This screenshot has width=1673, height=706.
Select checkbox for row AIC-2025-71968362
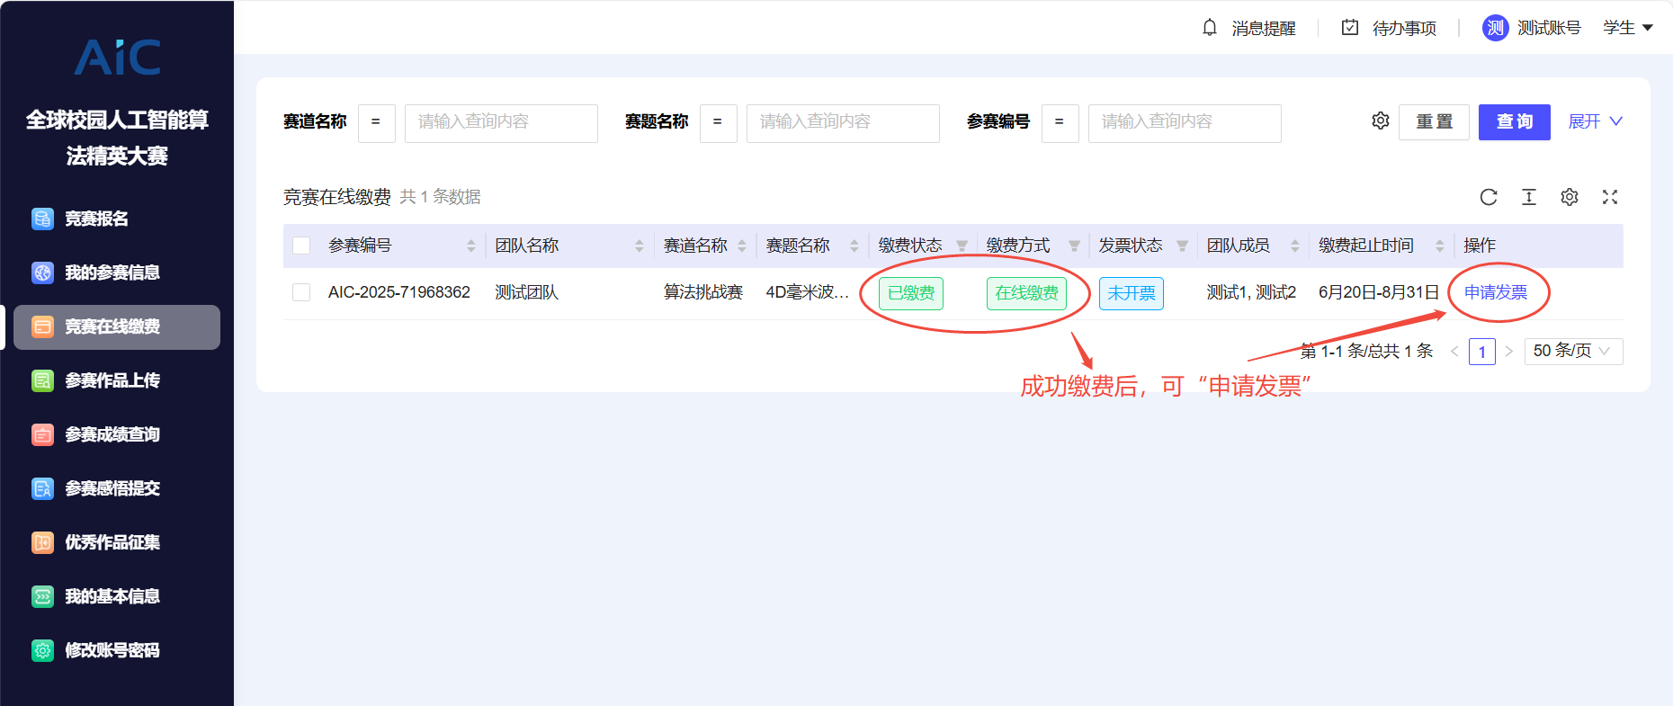pos(301,292)
